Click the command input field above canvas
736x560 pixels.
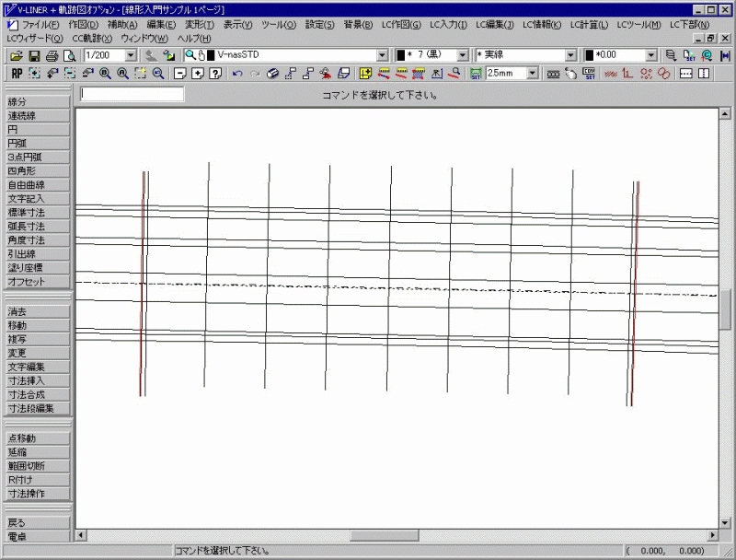pyautogui.click(x=132, y=94)
